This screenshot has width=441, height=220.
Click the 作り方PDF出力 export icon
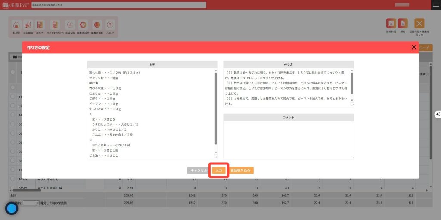(x=55, y=25)
